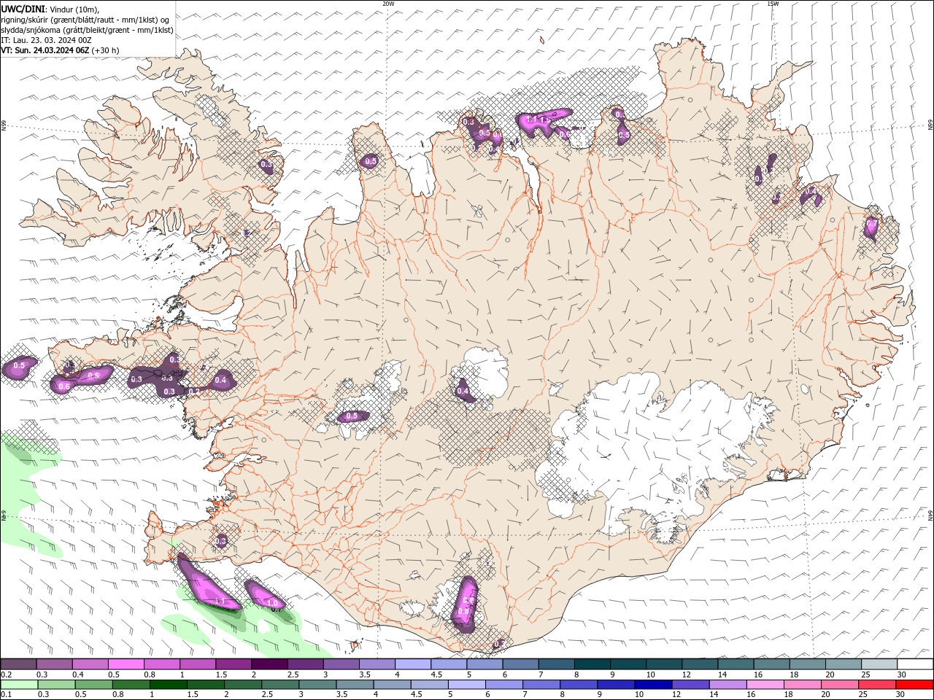
Task: Click the white 30 snow legend swatch
Action: [x=915, y=664]
